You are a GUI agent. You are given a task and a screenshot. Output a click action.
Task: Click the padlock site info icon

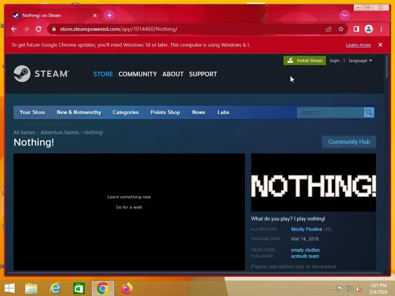click(x=54, y=29)
